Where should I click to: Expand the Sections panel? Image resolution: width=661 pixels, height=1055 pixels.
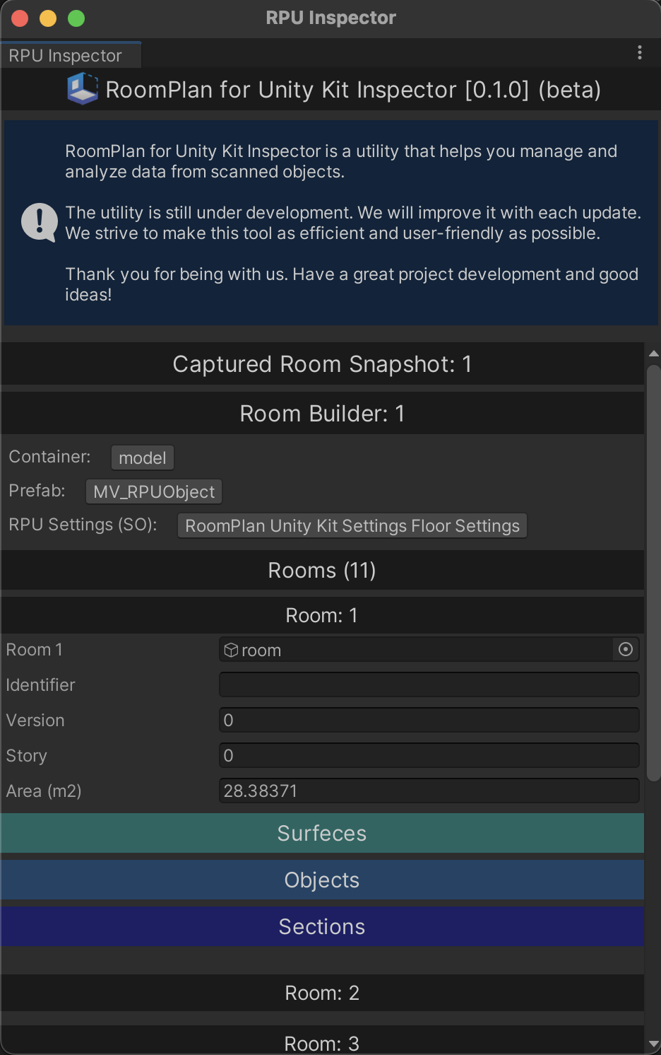tap(322, 926)
